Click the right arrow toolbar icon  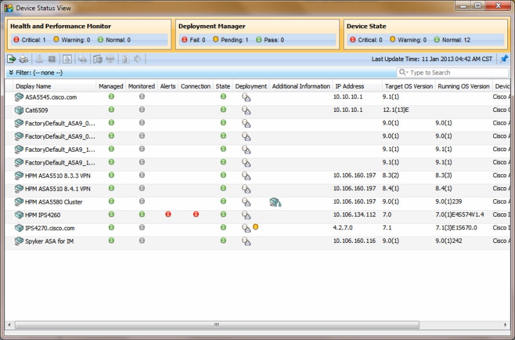click(x=138, y=59)
